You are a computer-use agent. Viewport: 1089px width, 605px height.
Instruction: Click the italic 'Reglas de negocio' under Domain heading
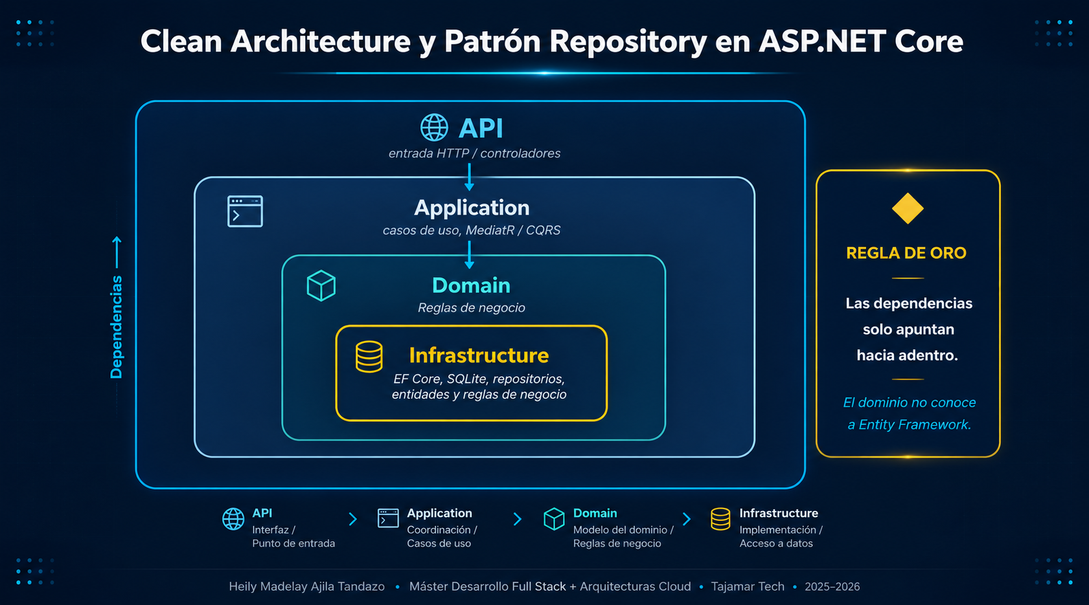click(471, 308)
